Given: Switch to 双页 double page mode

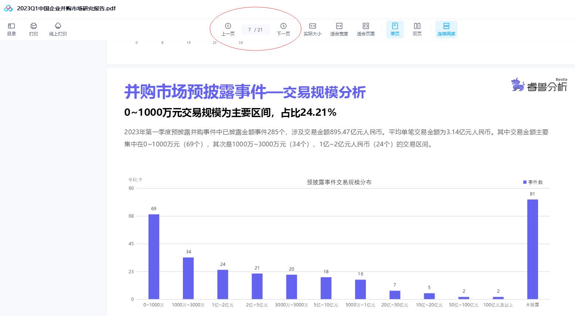Looking at the screenshot, I should click(417, 29).
